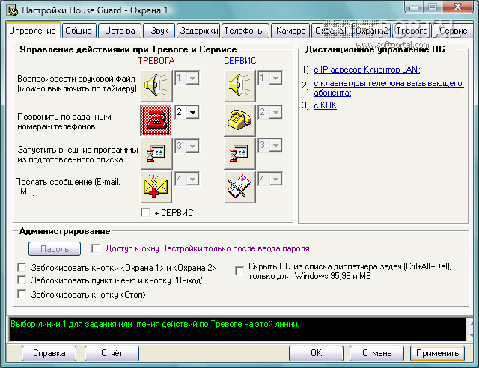Click the Отчёт button

112,353
